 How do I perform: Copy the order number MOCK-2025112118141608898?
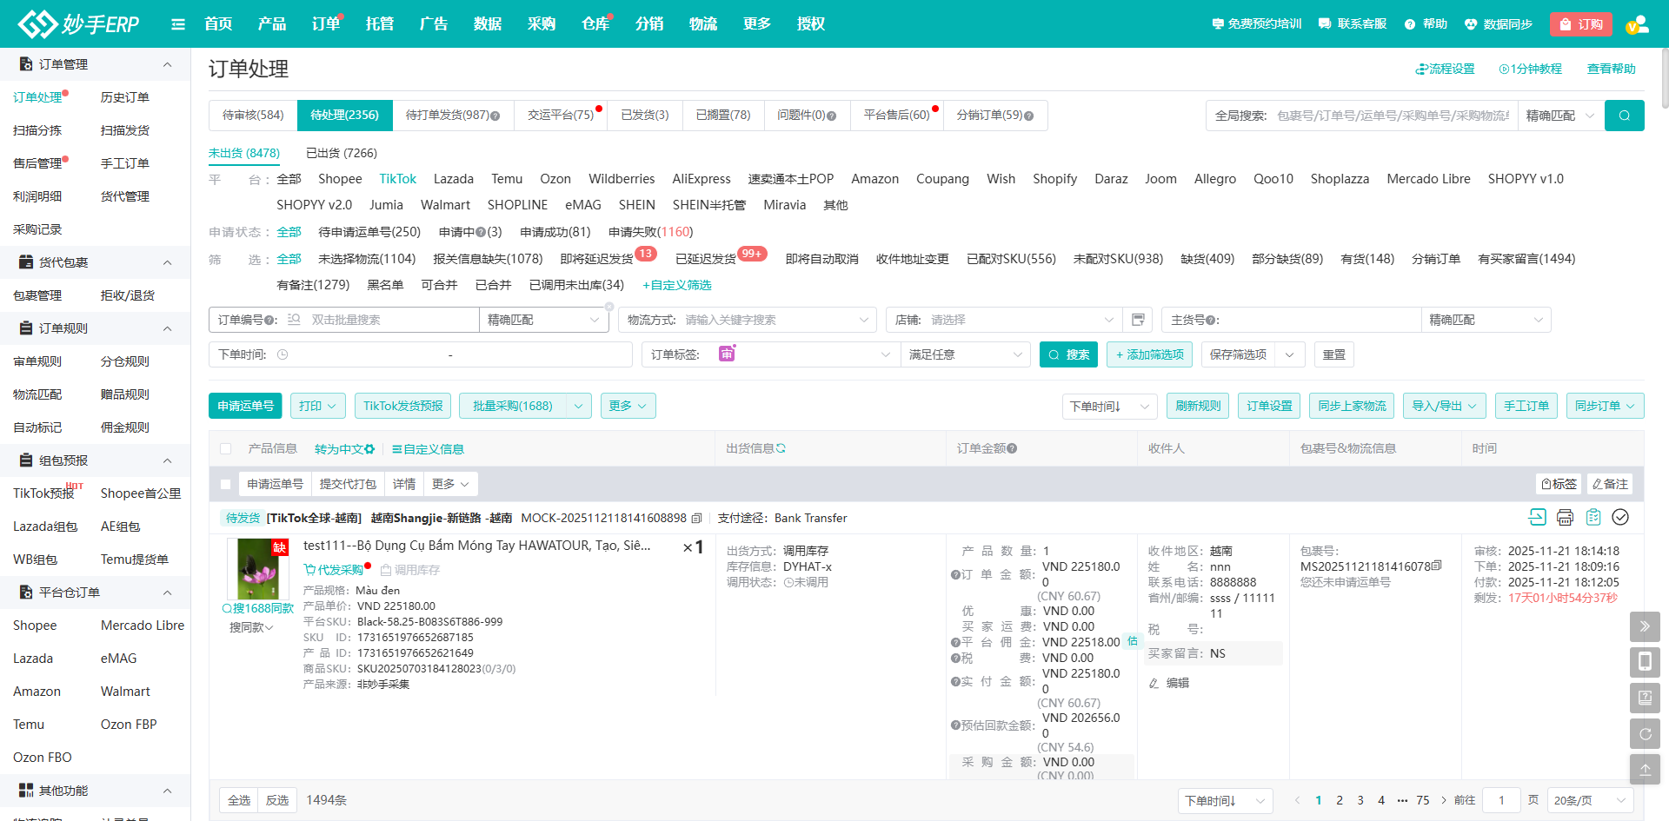pyautogui.click(x=696, y=519)
